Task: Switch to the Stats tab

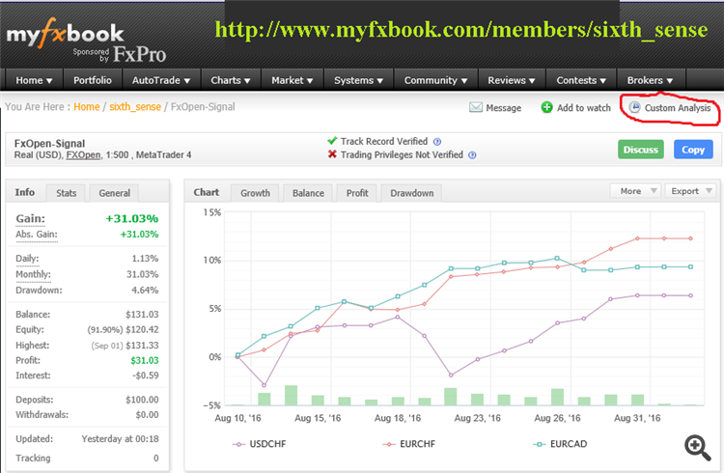Action: (x=66, y=193)
